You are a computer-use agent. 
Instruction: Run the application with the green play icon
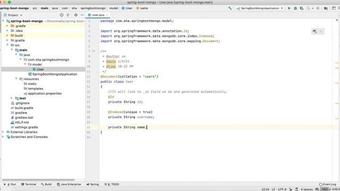coord(289,8)
